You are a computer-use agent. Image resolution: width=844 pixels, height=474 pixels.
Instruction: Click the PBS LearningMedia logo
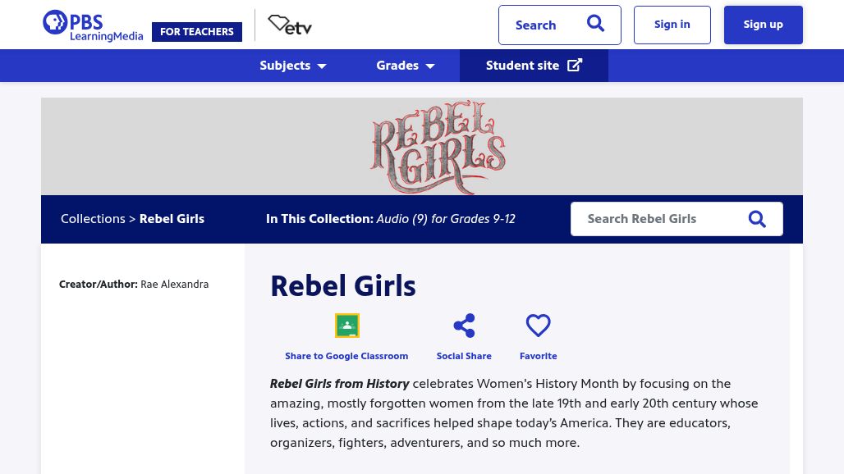pyautogui.click(x=92, y=25)
